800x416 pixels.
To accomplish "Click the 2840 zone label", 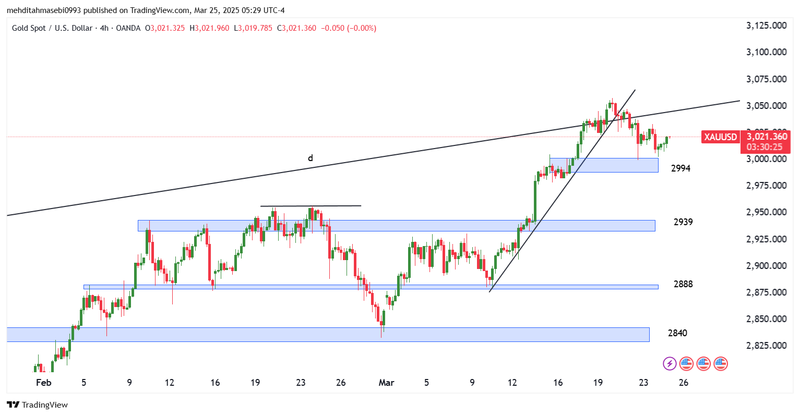I will tap(677, 333).
